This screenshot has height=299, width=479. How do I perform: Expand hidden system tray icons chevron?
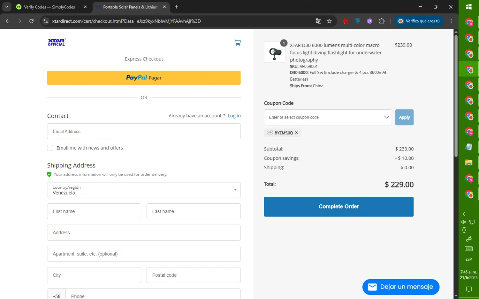(464, 214)
